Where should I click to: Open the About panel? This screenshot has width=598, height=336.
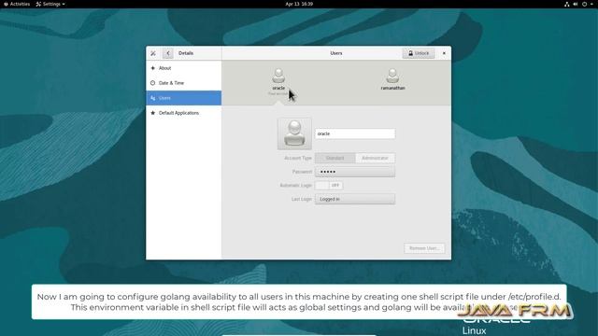point(183,68)
